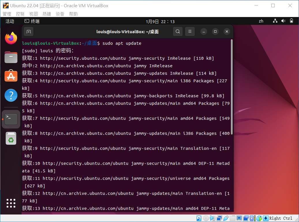Close the VirtualBox VM window
This screenshot has width=299, height=222.
(290, 5)
